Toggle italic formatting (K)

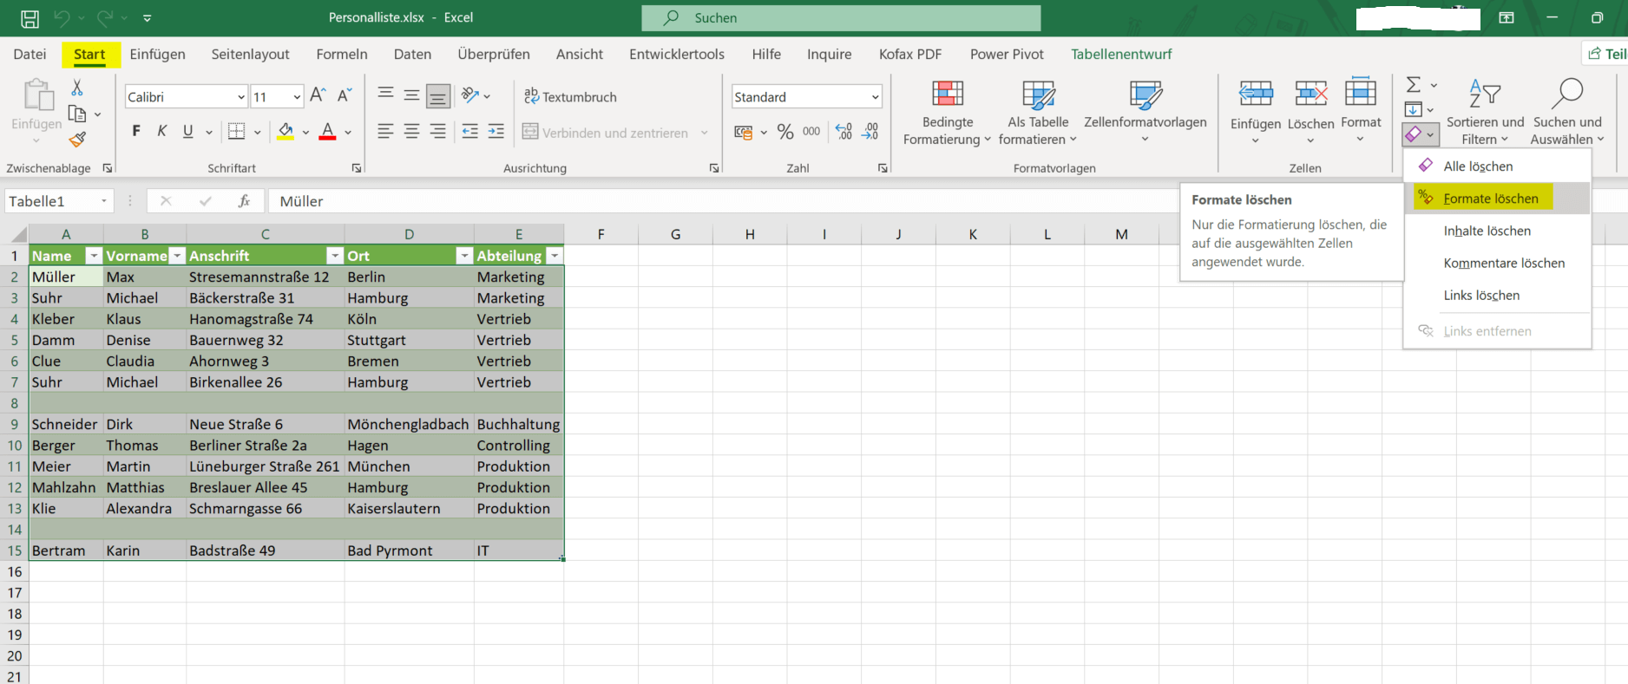(x=162, y=132)
